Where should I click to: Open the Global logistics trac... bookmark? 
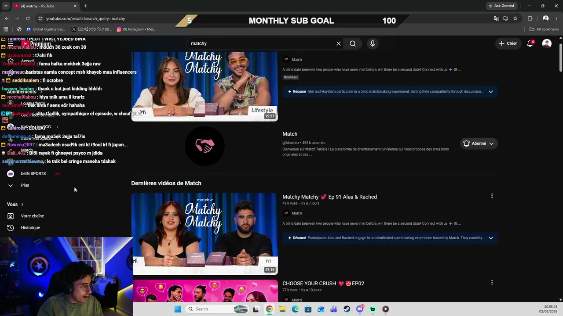click(46, 29)
